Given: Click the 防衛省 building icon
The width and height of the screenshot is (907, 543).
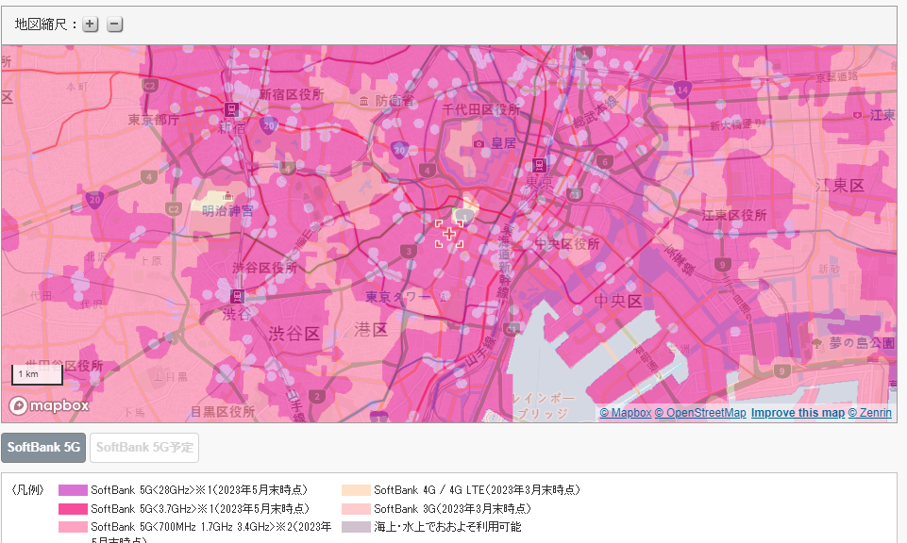Looking at the screenshot, I should 363,102.
